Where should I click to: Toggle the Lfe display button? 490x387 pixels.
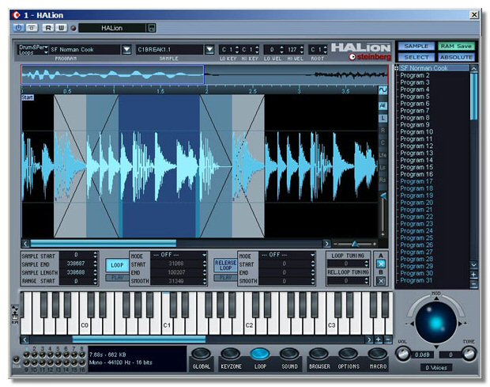(383, 155)
